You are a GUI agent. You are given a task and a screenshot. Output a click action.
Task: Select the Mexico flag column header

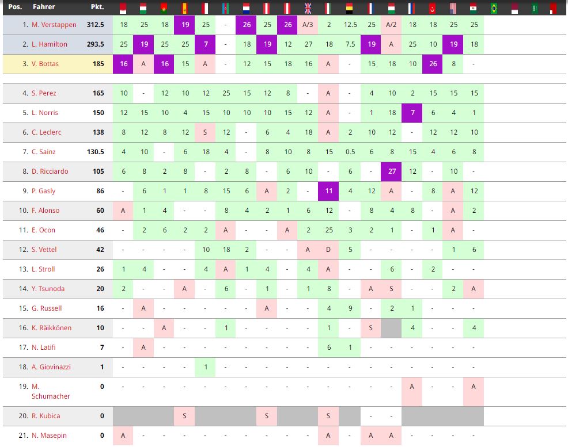474,8
